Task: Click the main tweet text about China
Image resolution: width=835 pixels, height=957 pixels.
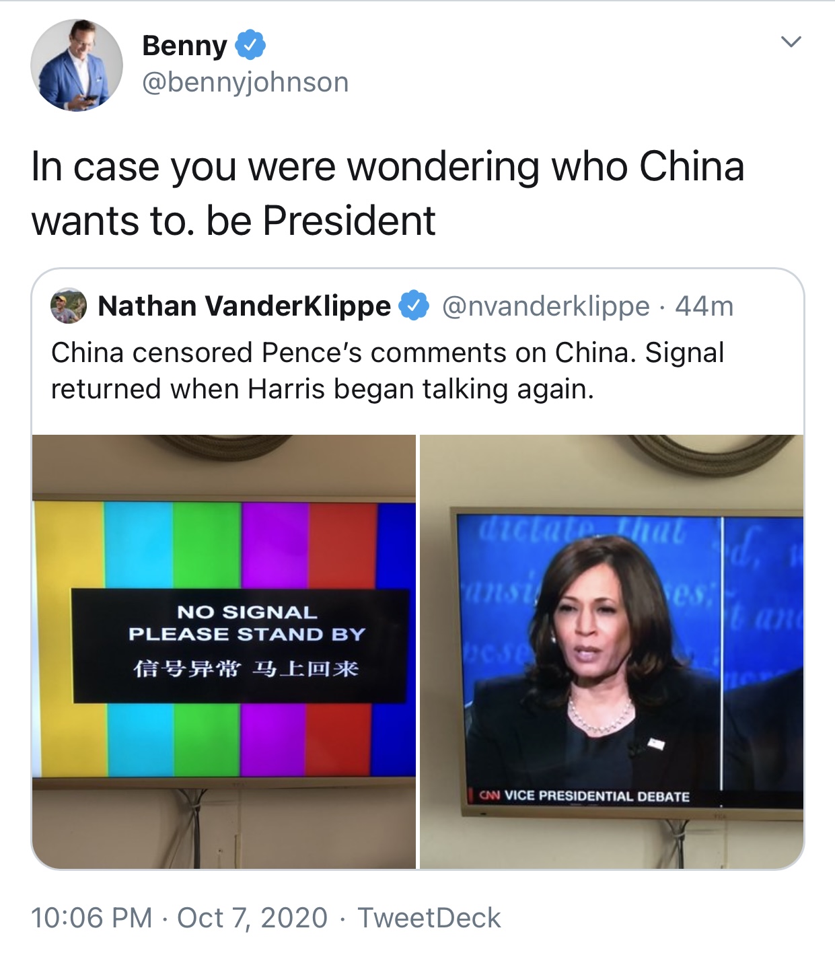Action: pyautogui.click(x=388, y=194)
